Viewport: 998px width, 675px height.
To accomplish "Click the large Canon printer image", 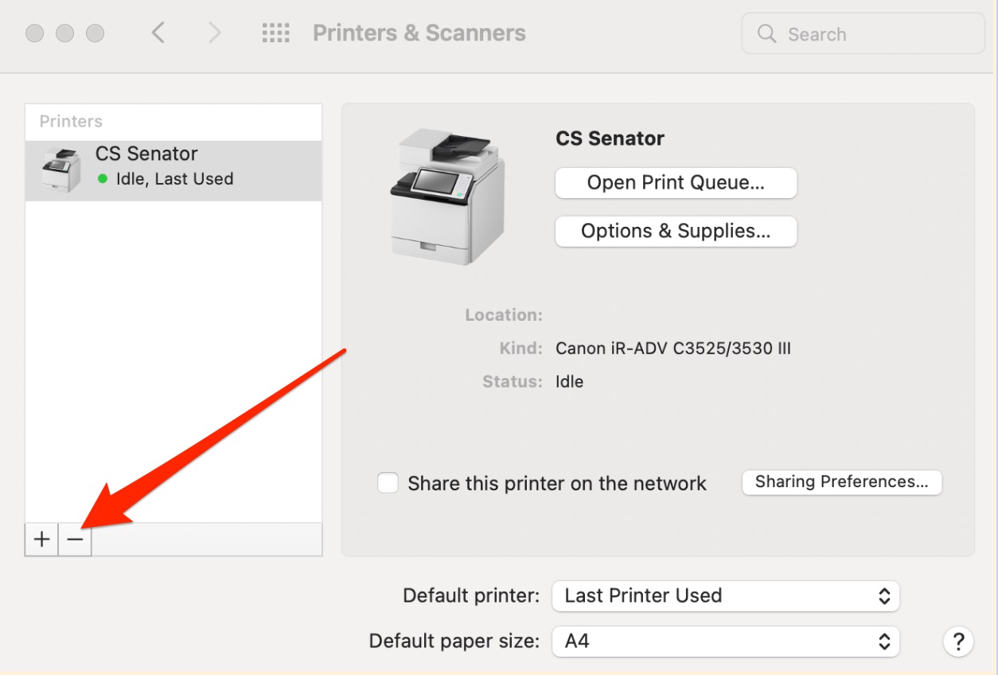I will coord(447,196).
